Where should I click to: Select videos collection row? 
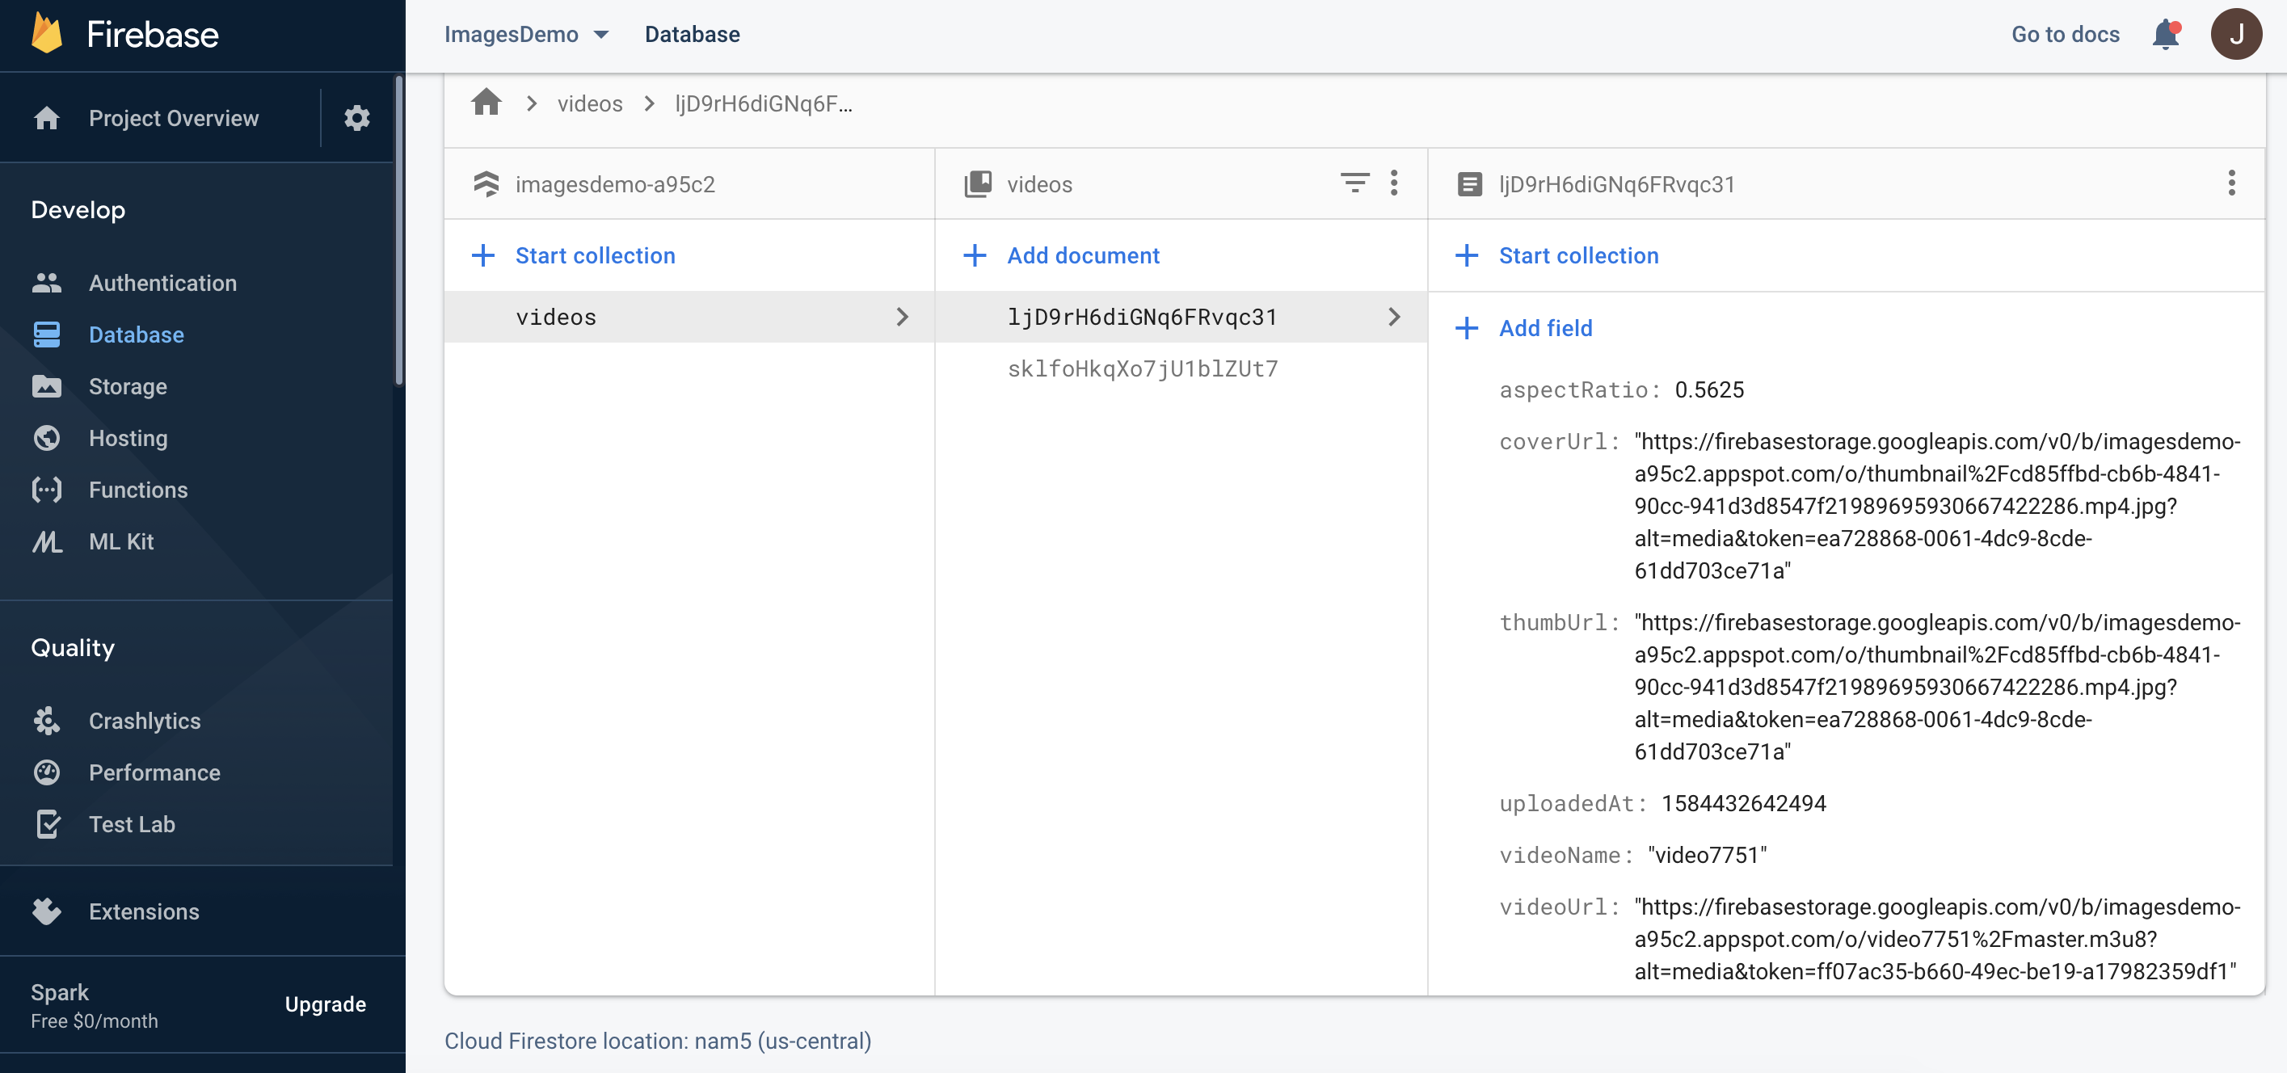click(x=690, y=317)
